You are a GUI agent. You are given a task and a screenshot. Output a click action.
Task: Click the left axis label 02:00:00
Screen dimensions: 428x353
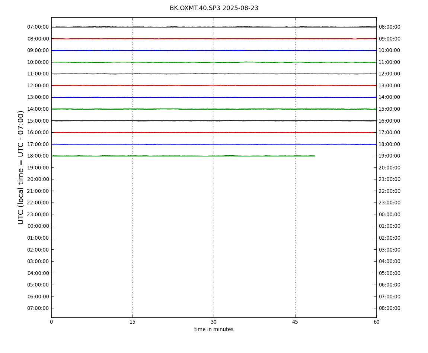[x=38, y=250]
